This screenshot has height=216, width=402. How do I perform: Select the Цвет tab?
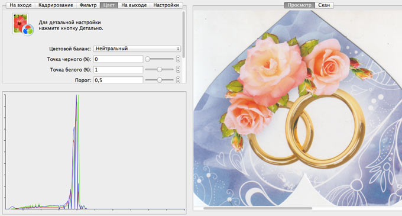pyautogui.click(x=109, y=5)
